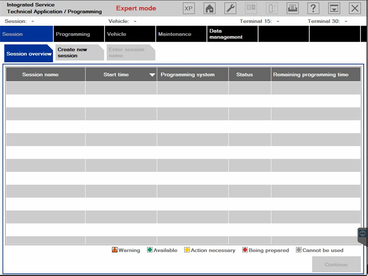Switch to the Programming tab
The image size is (368, 276).
(x=79, y=34)
